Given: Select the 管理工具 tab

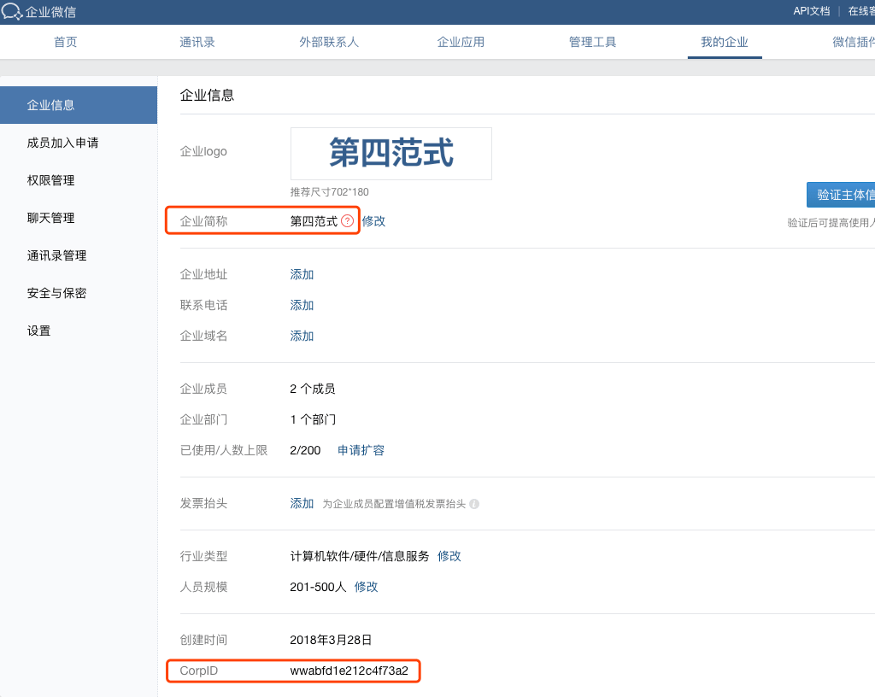Looking at the screenshot, I should click(x=592, y=42).
